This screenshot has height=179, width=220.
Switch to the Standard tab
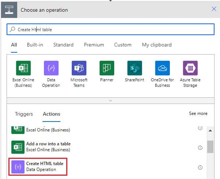point(63,45)
